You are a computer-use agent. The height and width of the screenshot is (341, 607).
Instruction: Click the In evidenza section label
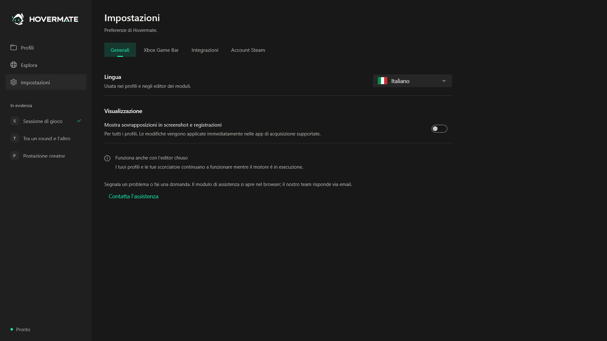[x=21, y=105]
